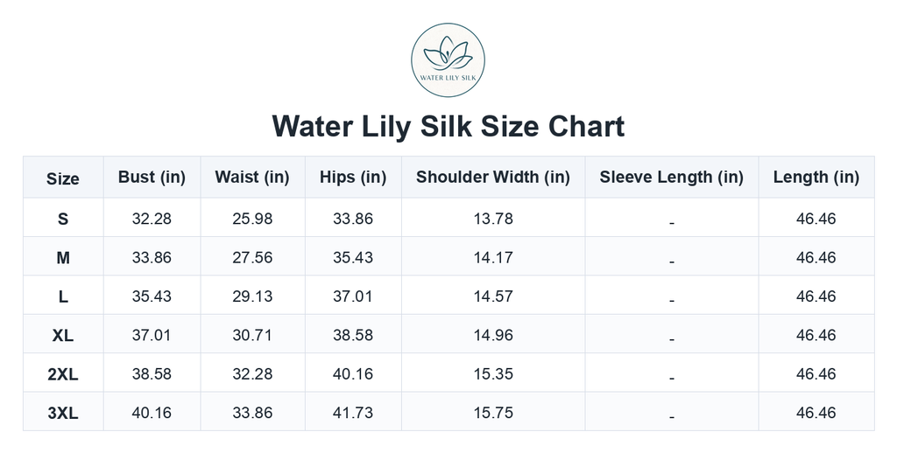Click bust value 32.28 for size S
The height and width of the screenshot is (453, 897).
[x=152, y=219]
